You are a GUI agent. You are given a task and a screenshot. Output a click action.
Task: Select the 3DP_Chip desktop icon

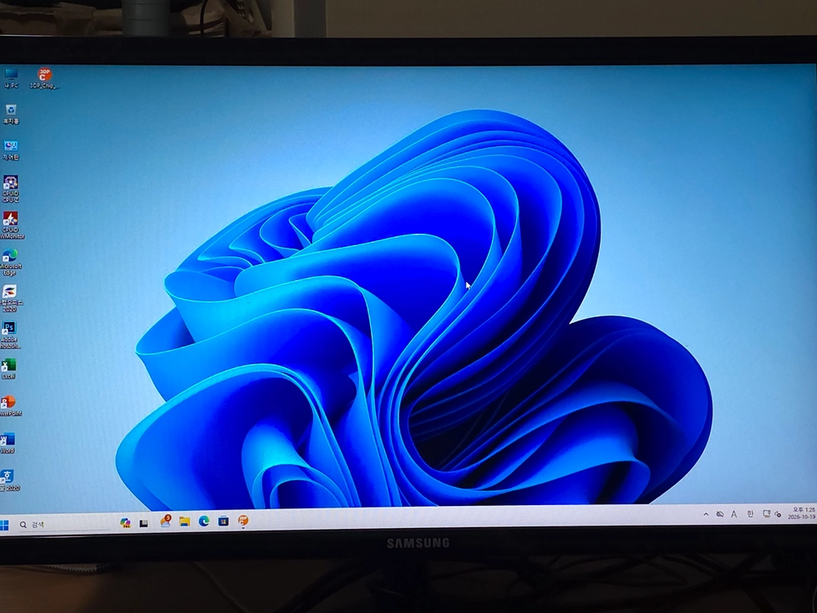pyautogui.click(x=44, y=78)
